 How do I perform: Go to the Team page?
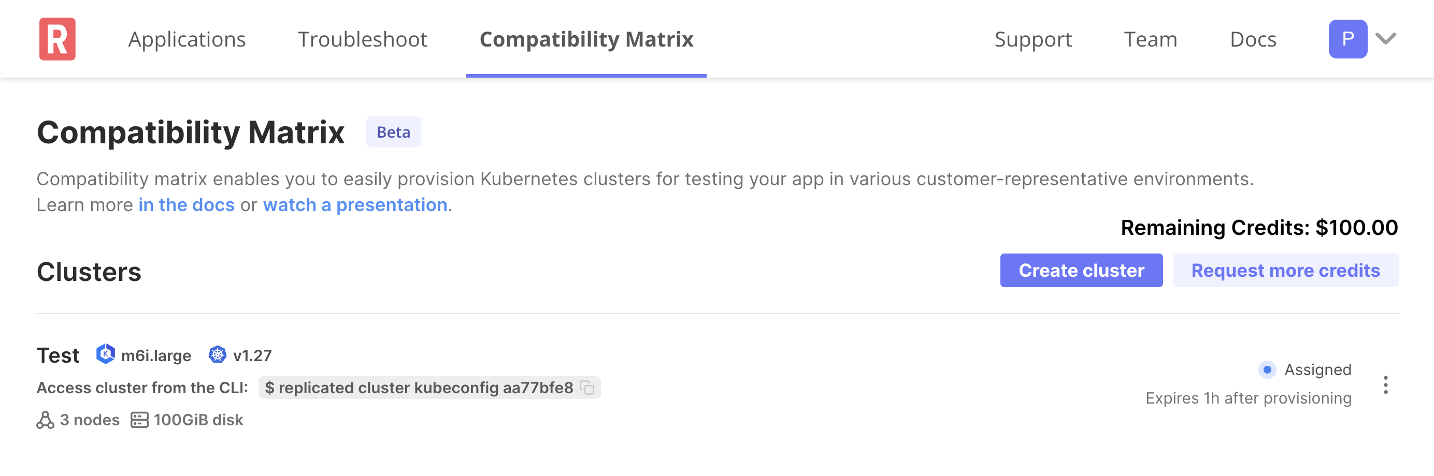pos(1150,39)
